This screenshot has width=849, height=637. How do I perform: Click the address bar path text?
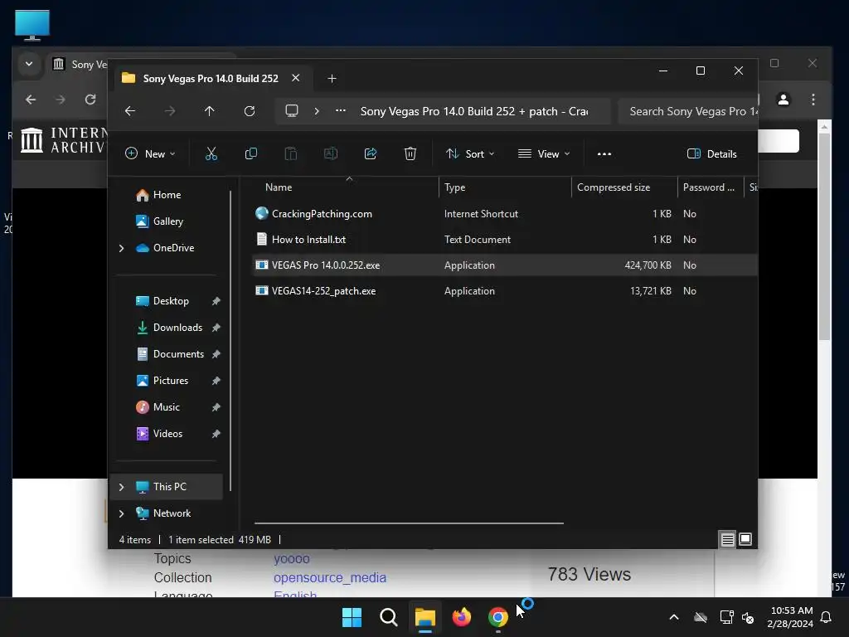tap(474, 112)
